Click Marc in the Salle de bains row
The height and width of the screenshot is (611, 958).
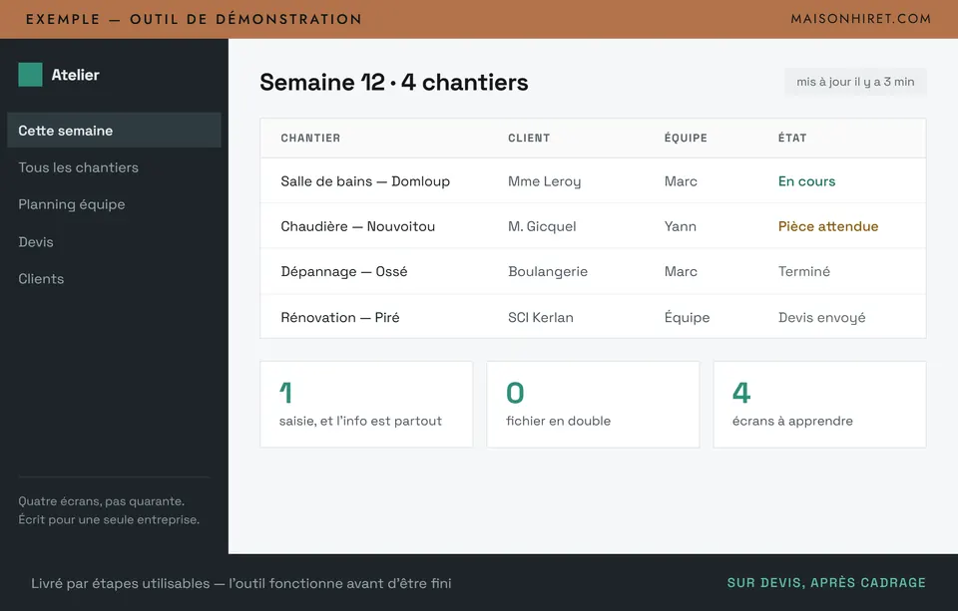[x=681, y=181]
